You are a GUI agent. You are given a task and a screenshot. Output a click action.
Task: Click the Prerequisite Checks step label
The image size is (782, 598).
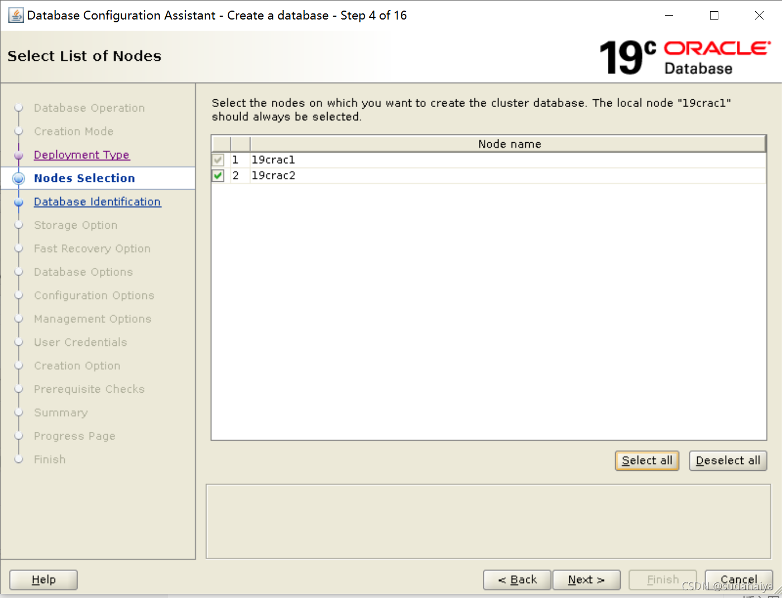89,389
